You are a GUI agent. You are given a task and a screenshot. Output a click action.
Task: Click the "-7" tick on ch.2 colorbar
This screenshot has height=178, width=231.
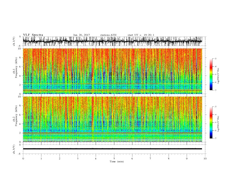point(215,138)
